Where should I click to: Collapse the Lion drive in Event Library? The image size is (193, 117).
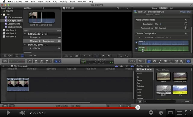tap(1, 14)
